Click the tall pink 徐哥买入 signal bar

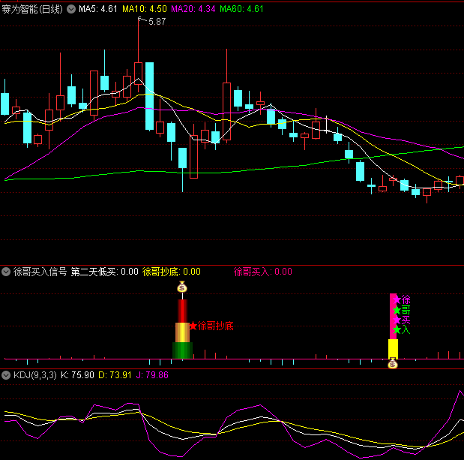coord(393,317)
